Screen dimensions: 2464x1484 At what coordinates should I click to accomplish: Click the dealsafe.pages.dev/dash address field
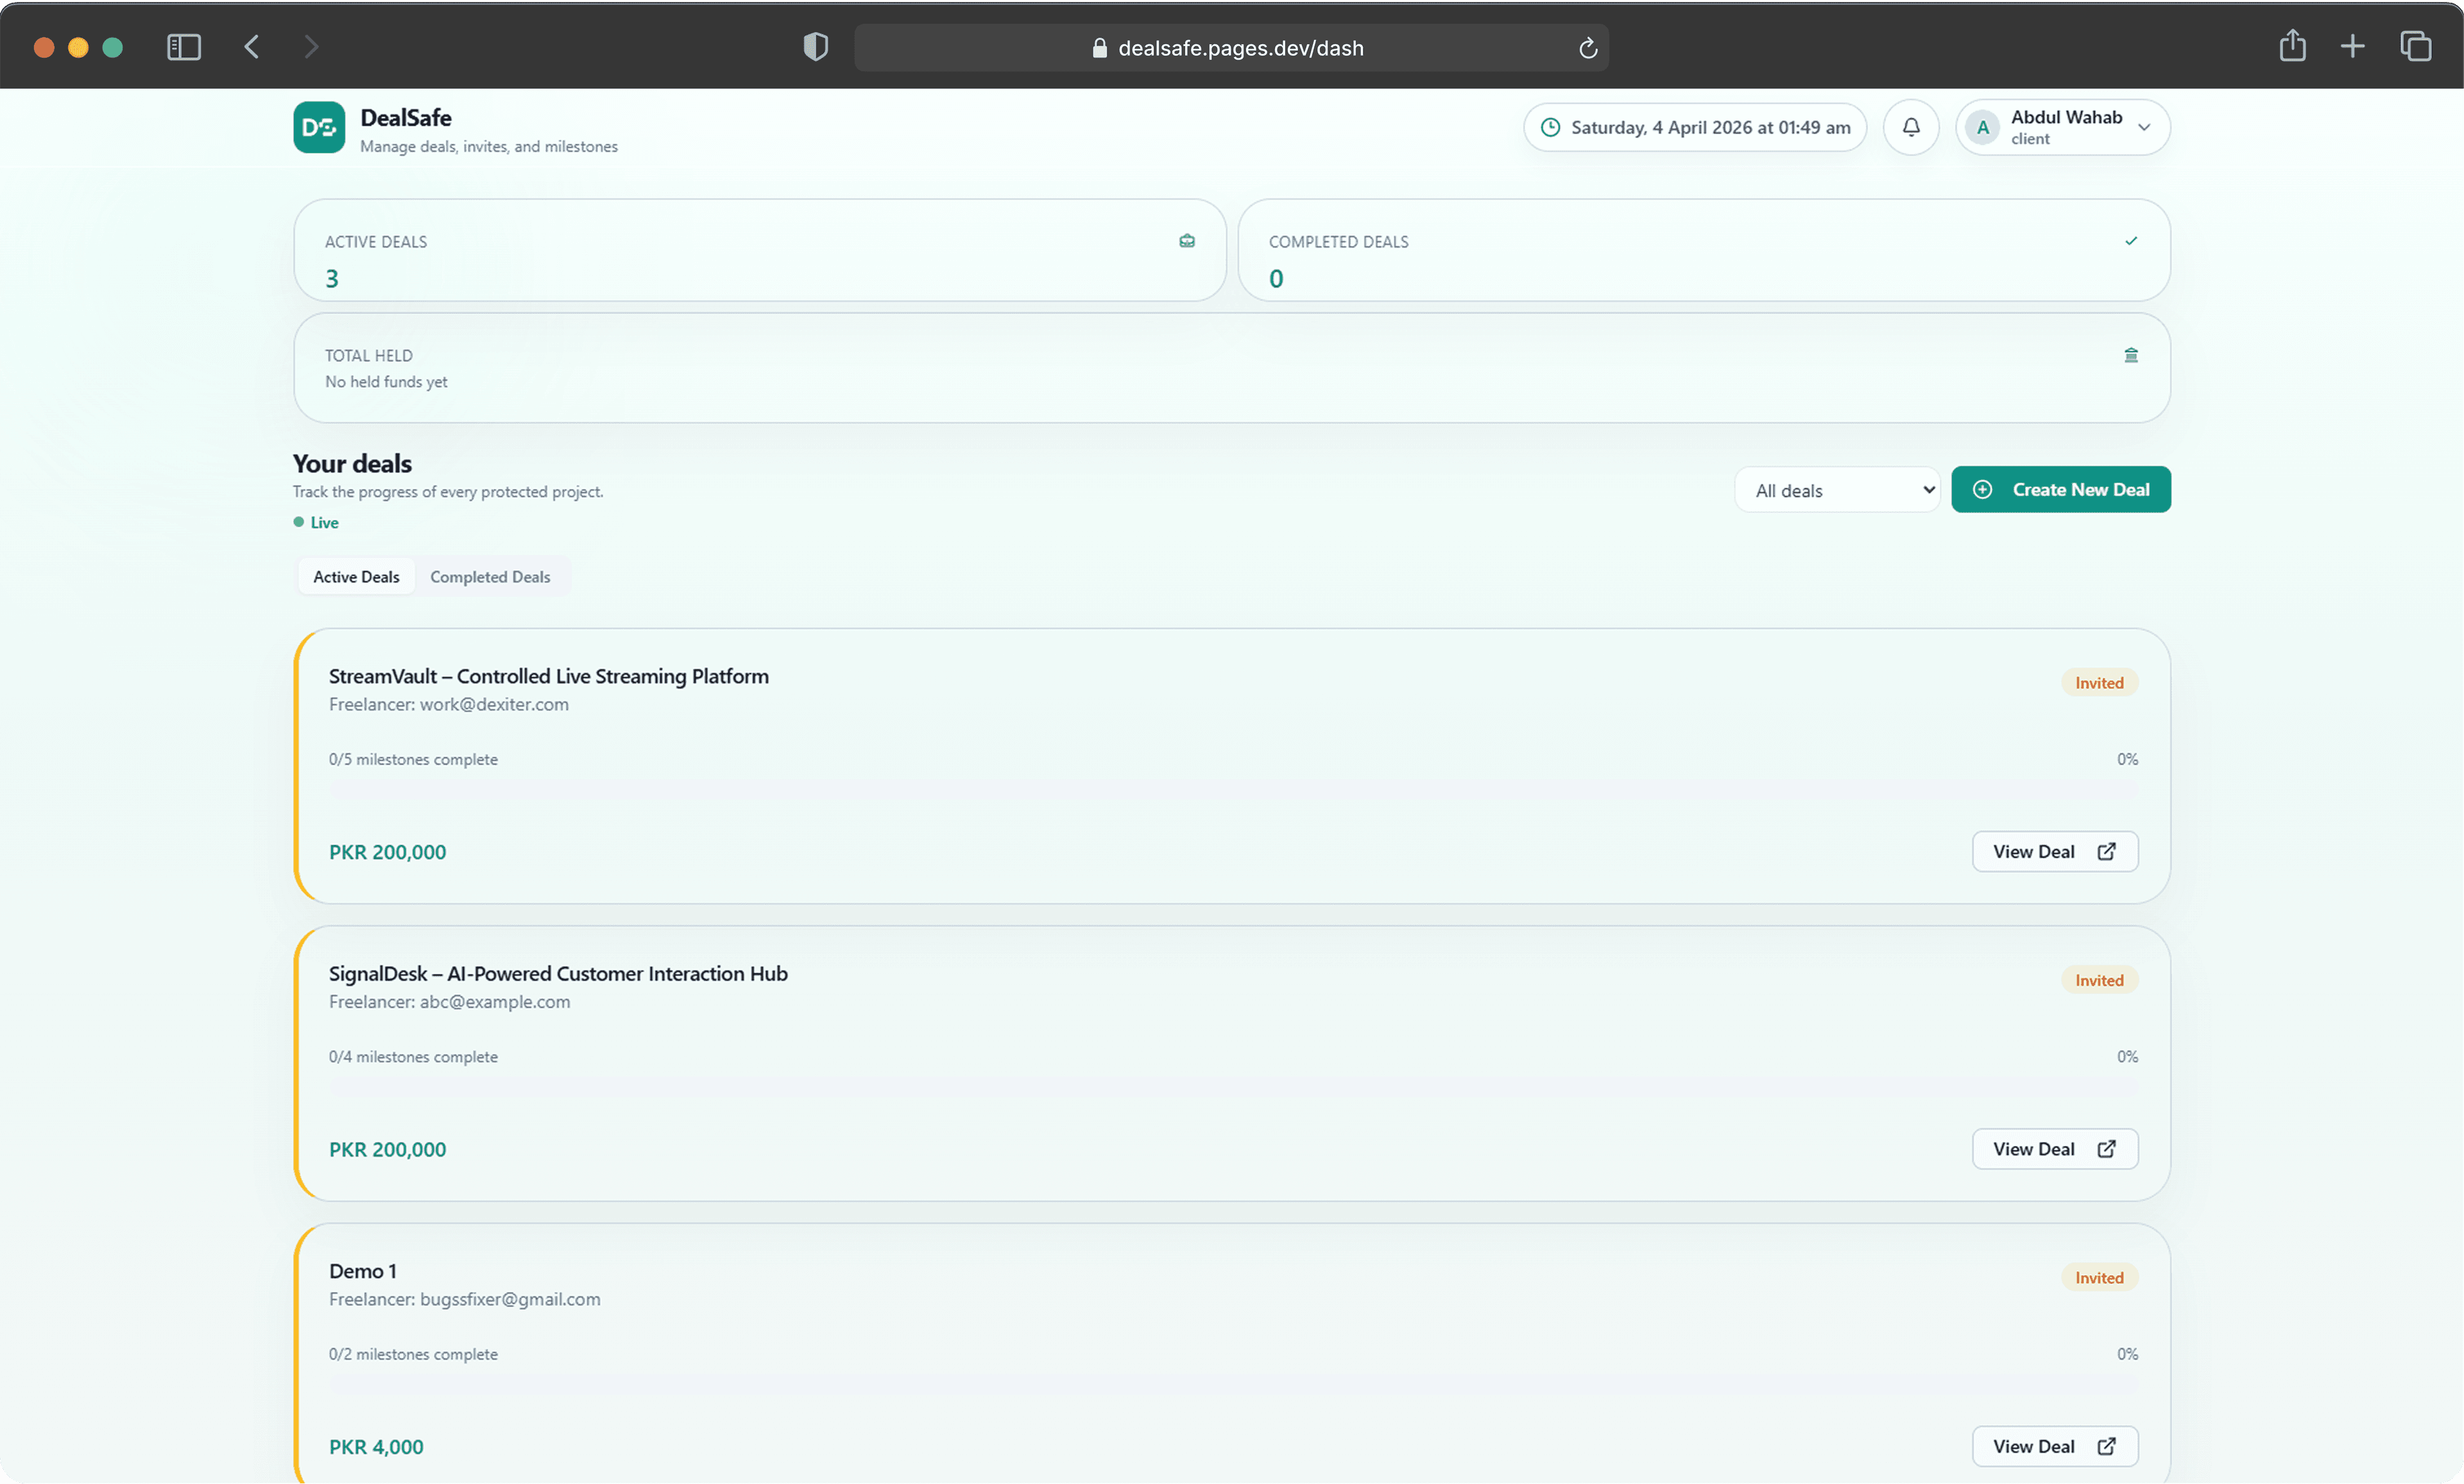[1231, 48]
